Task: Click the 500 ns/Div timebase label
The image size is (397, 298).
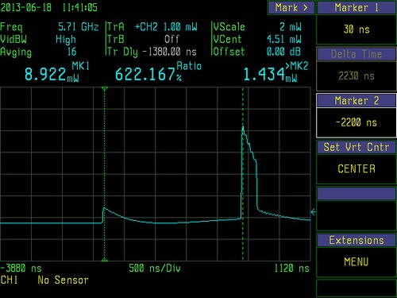Action: point(155,269)
